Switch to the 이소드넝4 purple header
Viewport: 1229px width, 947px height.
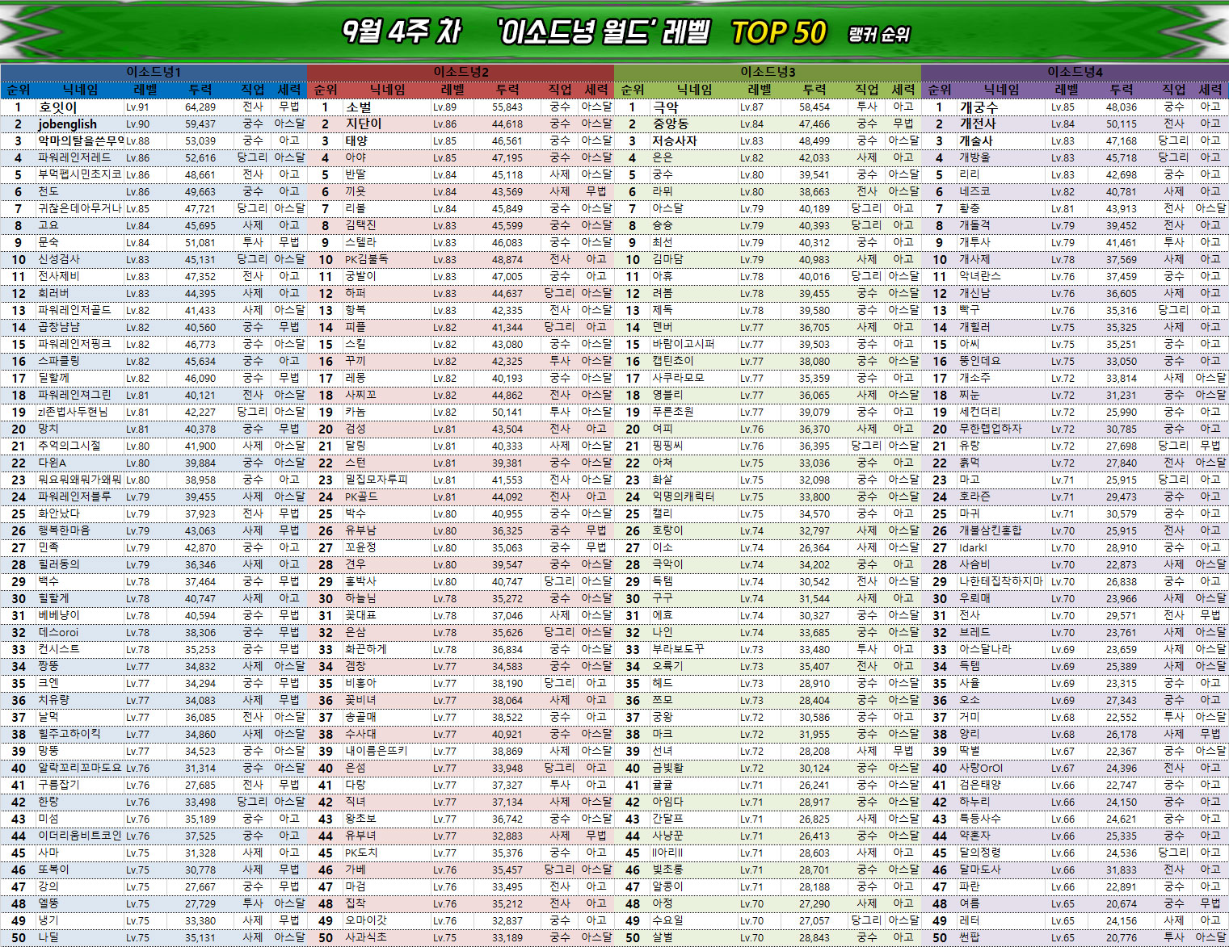click(1075, 72)
